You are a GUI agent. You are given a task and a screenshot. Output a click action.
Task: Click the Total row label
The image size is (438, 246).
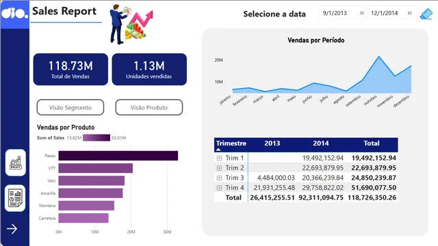[x=233, y=197]
